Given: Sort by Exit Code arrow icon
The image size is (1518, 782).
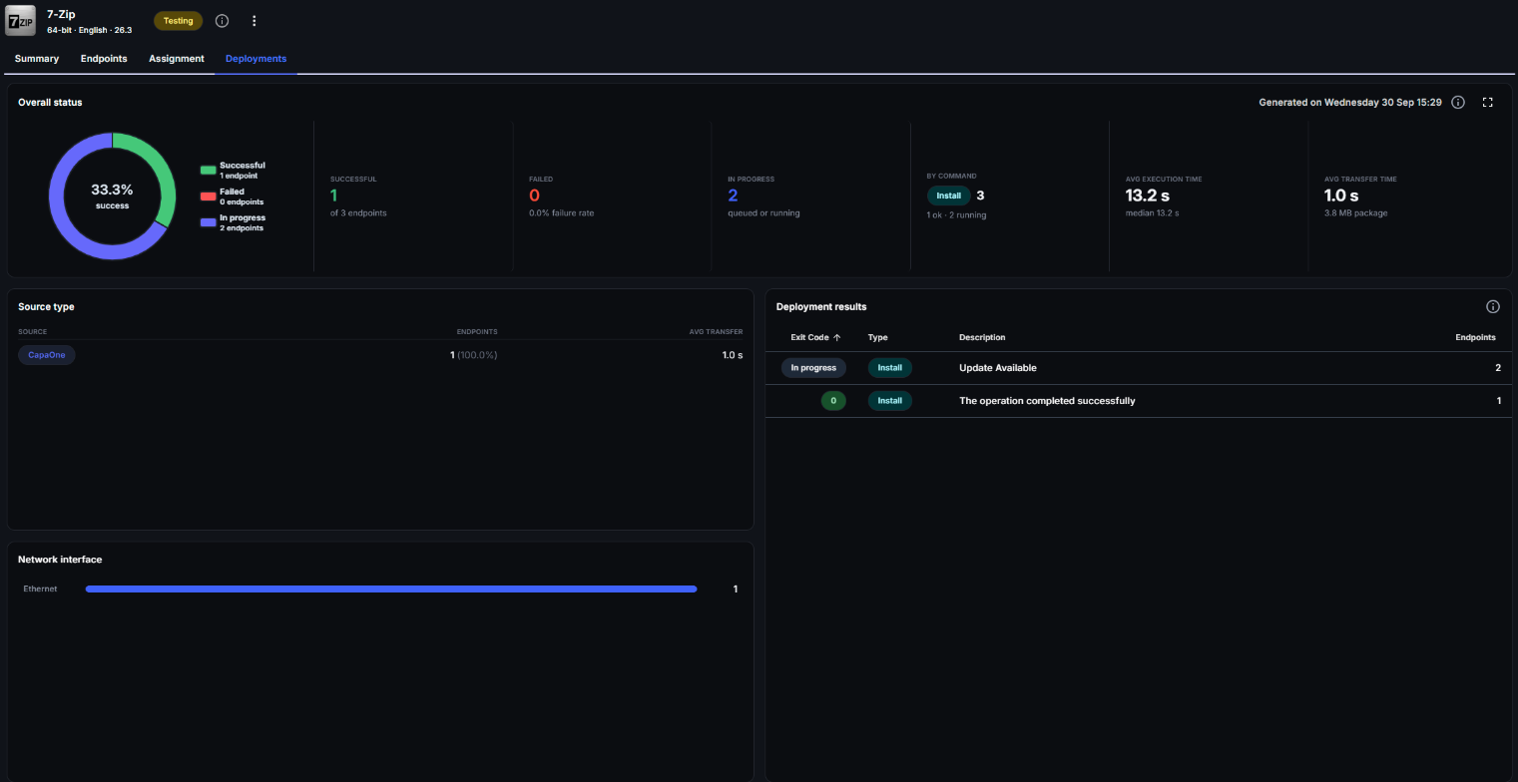Looking at the screenshot, I should point(836,337).
